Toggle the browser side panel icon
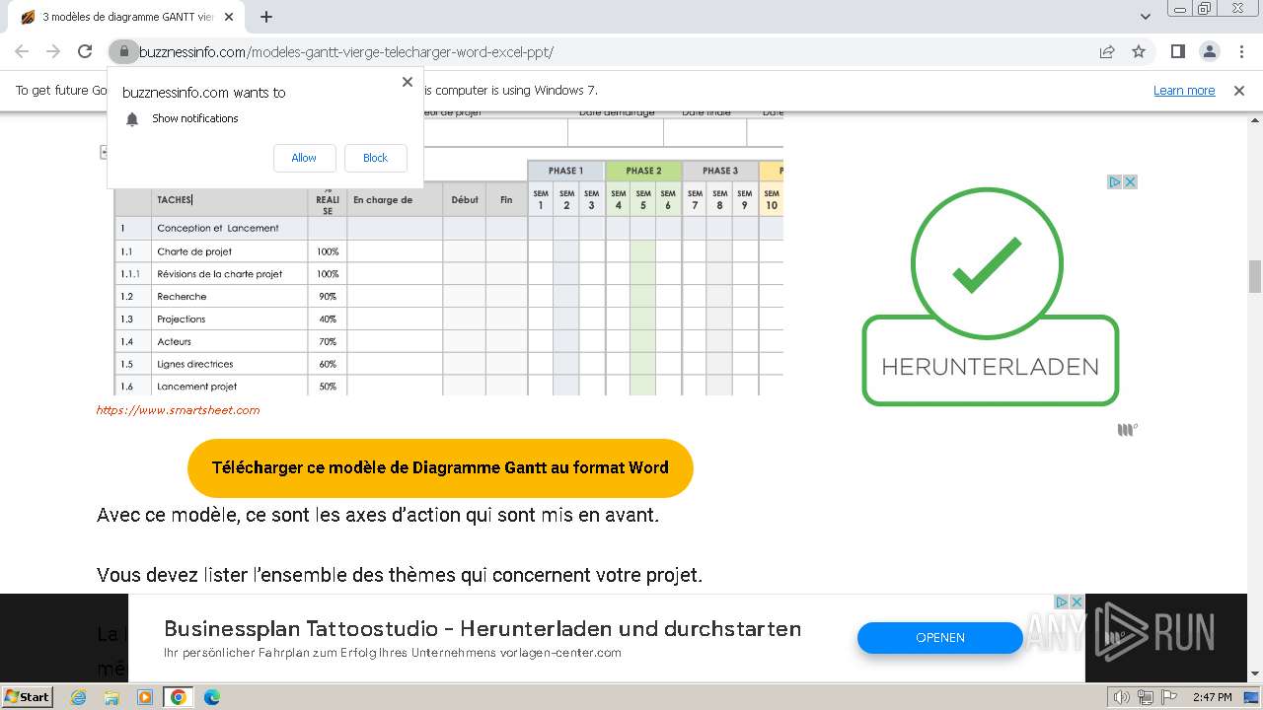 pos(1177,51)
